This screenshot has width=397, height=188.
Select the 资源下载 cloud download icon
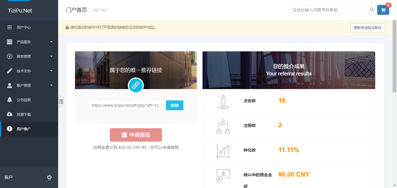coord(10,114)
